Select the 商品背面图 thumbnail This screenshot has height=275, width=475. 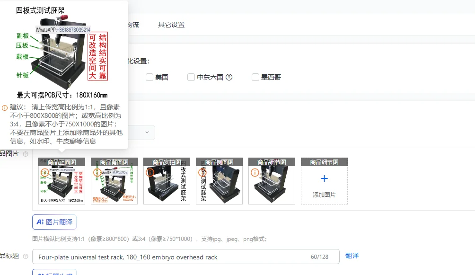point(114,181)
